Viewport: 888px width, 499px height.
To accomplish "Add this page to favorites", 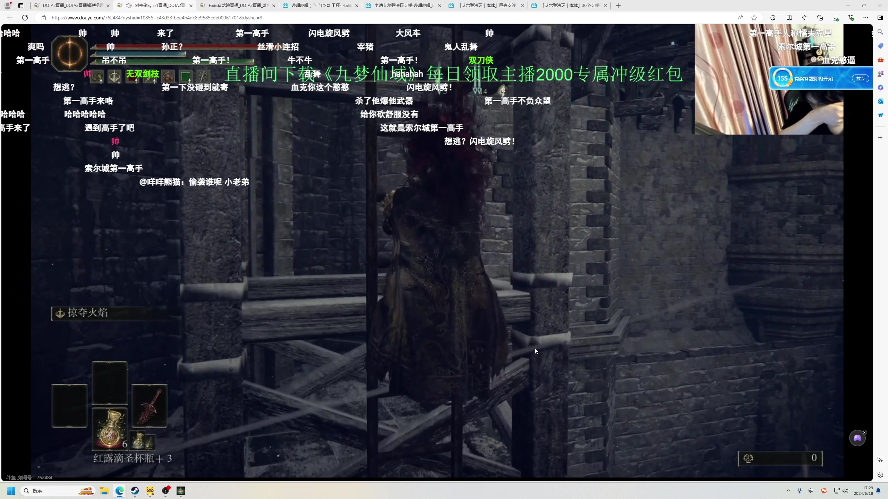I will tap(754, 18).
